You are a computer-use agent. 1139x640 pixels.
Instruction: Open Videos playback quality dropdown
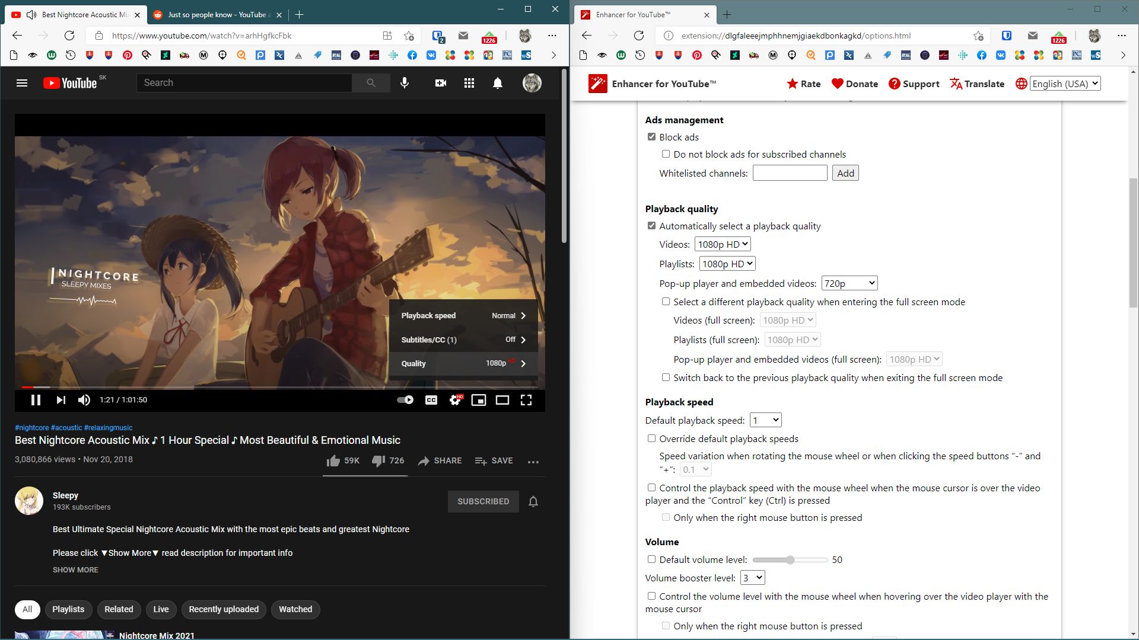click(723, 244)
